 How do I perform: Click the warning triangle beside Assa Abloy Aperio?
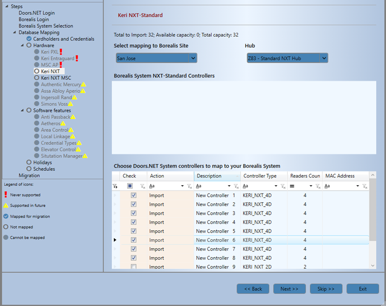(x=83, y=91)
